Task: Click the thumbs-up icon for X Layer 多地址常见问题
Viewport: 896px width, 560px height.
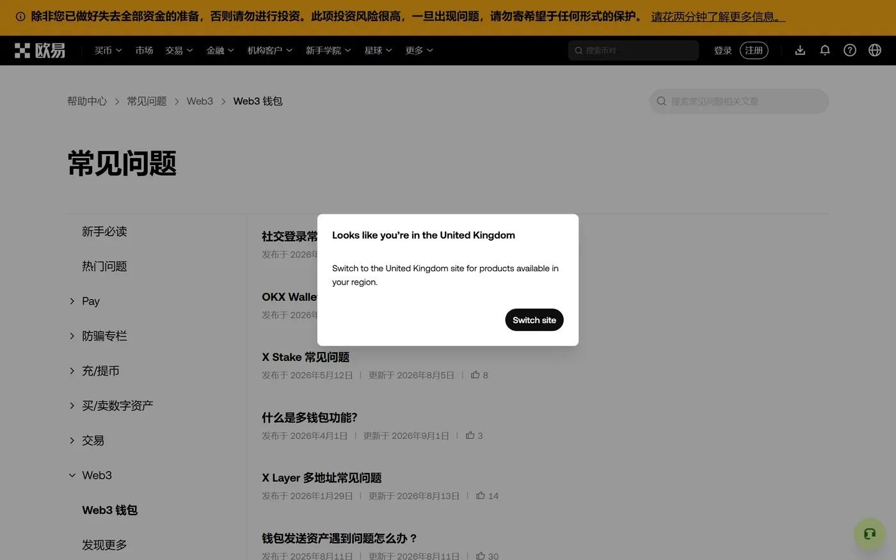Action: tap(480, 496)
